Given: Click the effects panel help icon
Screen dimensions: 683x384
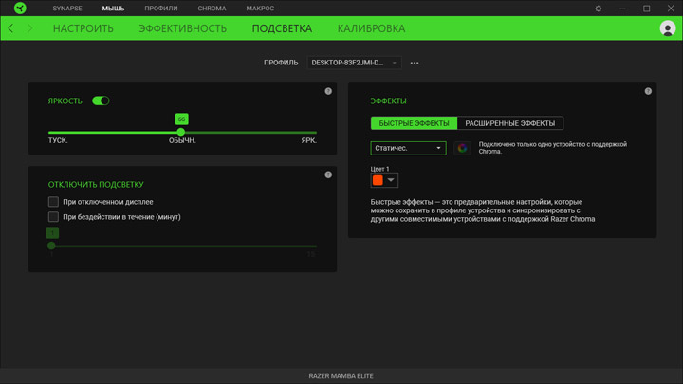Looking at the screenshot, I should [648, 91].
